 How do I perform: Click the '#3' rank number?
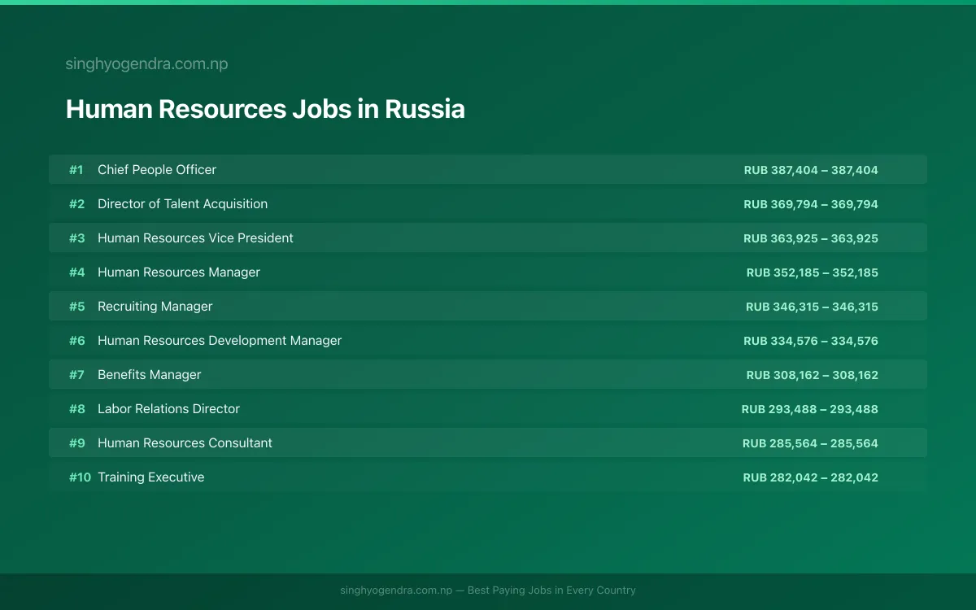76,238
